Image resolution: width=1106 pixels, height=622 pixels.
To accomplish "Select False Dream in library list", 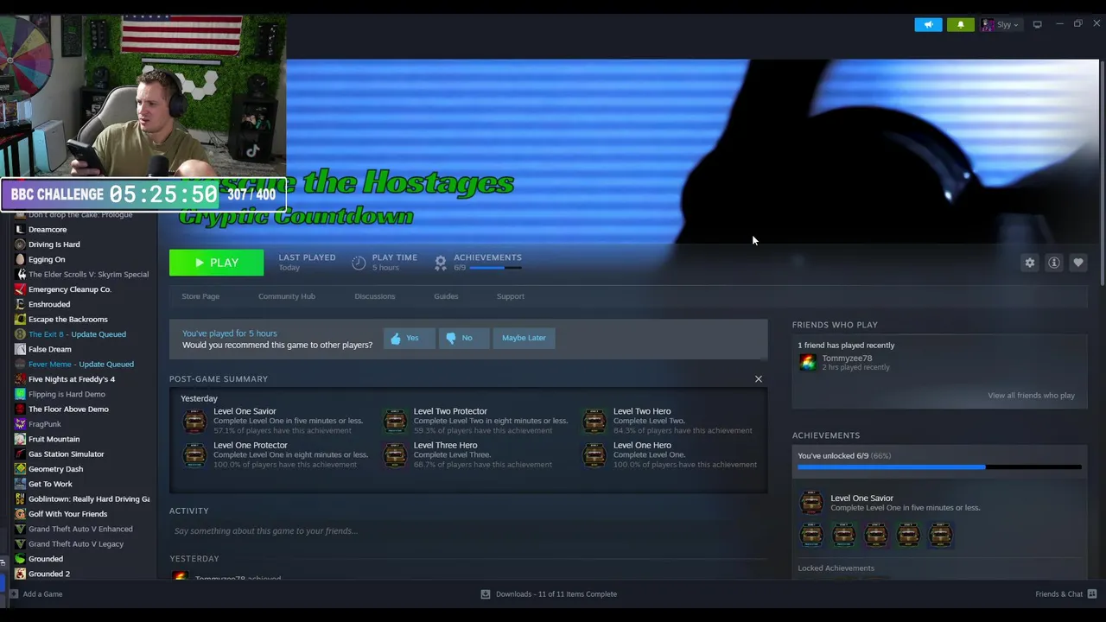I will [x=49, y=349].
